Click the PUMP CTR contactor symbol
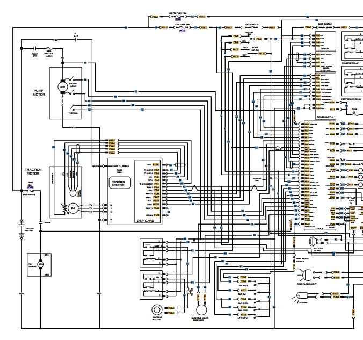This screenshot has width=363, height=340. point(35,48)
